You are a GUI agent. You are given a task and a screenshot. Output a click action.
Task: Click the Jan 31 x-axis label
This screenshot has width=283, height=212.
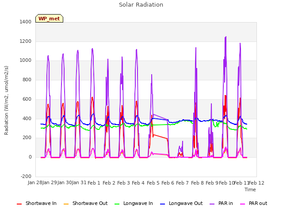coord(79,182)
